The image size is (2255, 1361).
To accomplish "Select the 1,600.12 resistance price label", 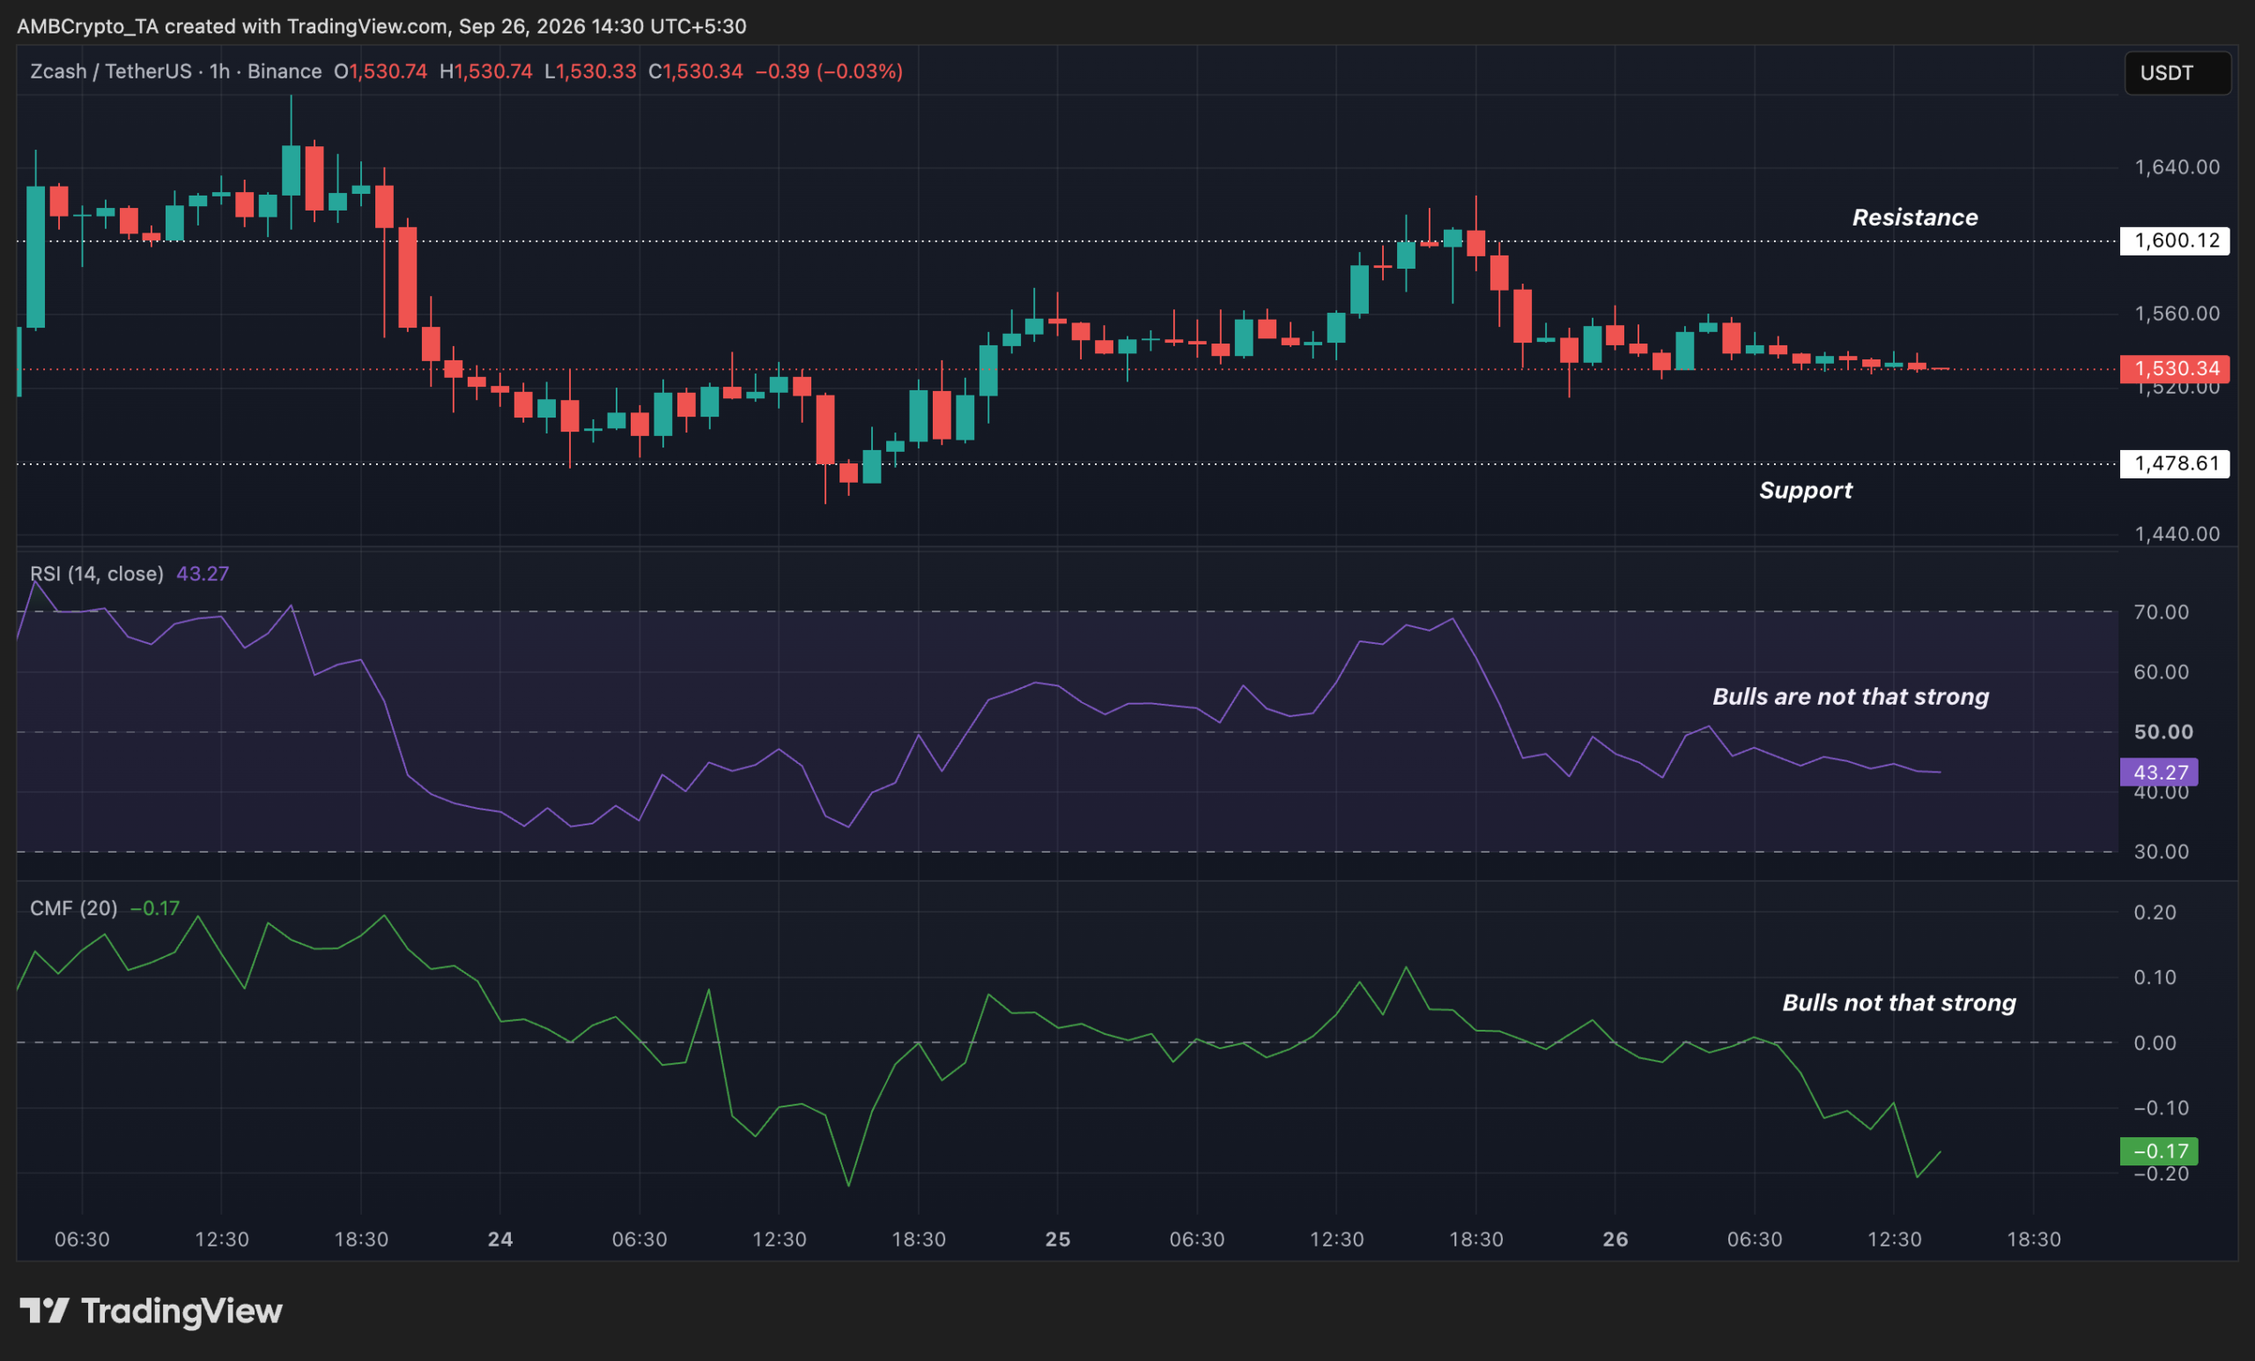I will pos(2175,240).
